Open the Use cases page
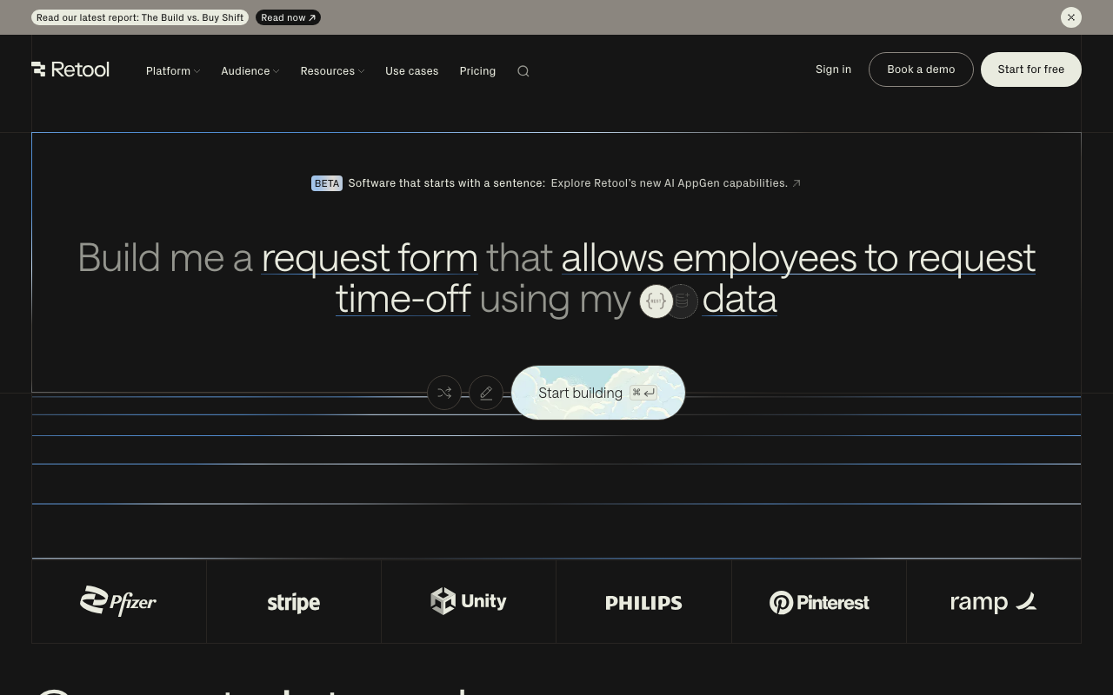The width and height of the screenshot is (1113, 695). [x=411, y=70]
